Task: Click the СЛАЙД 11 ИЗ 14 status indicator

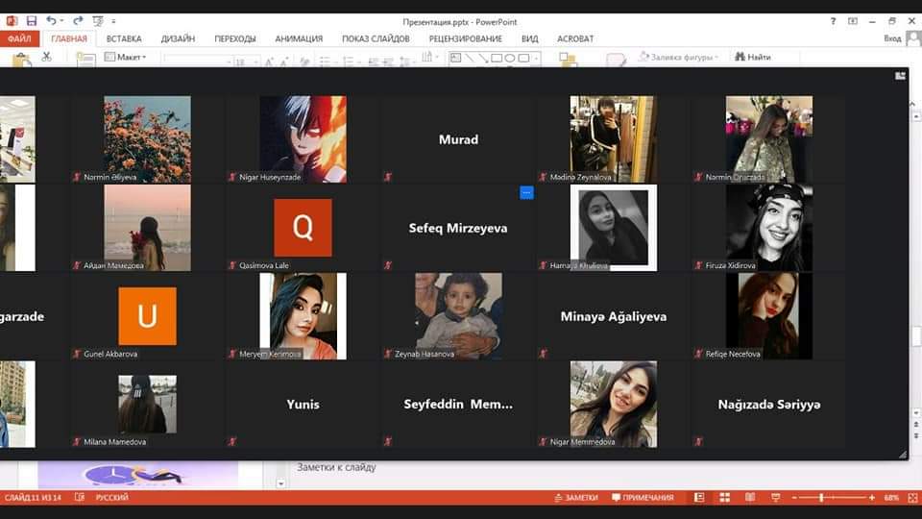Action: coord(33,498)
